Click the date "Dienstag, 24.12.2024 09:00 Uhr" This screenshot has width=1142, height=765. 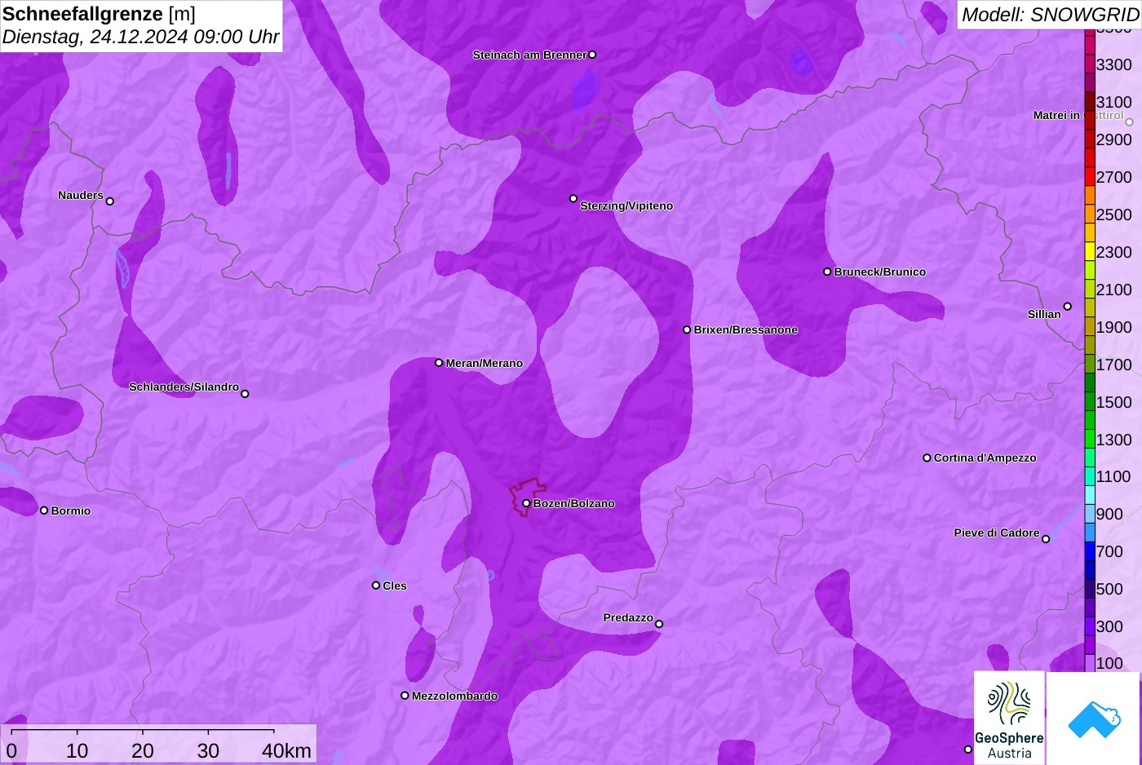(x=141, y=37)
